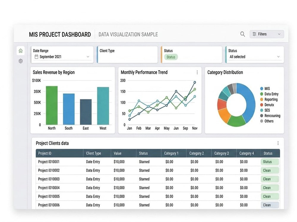Click Clean badge in Project ID10006 row
Viewport: 297px width, 222px height.
pyautogui.click(x=270, y=205)
